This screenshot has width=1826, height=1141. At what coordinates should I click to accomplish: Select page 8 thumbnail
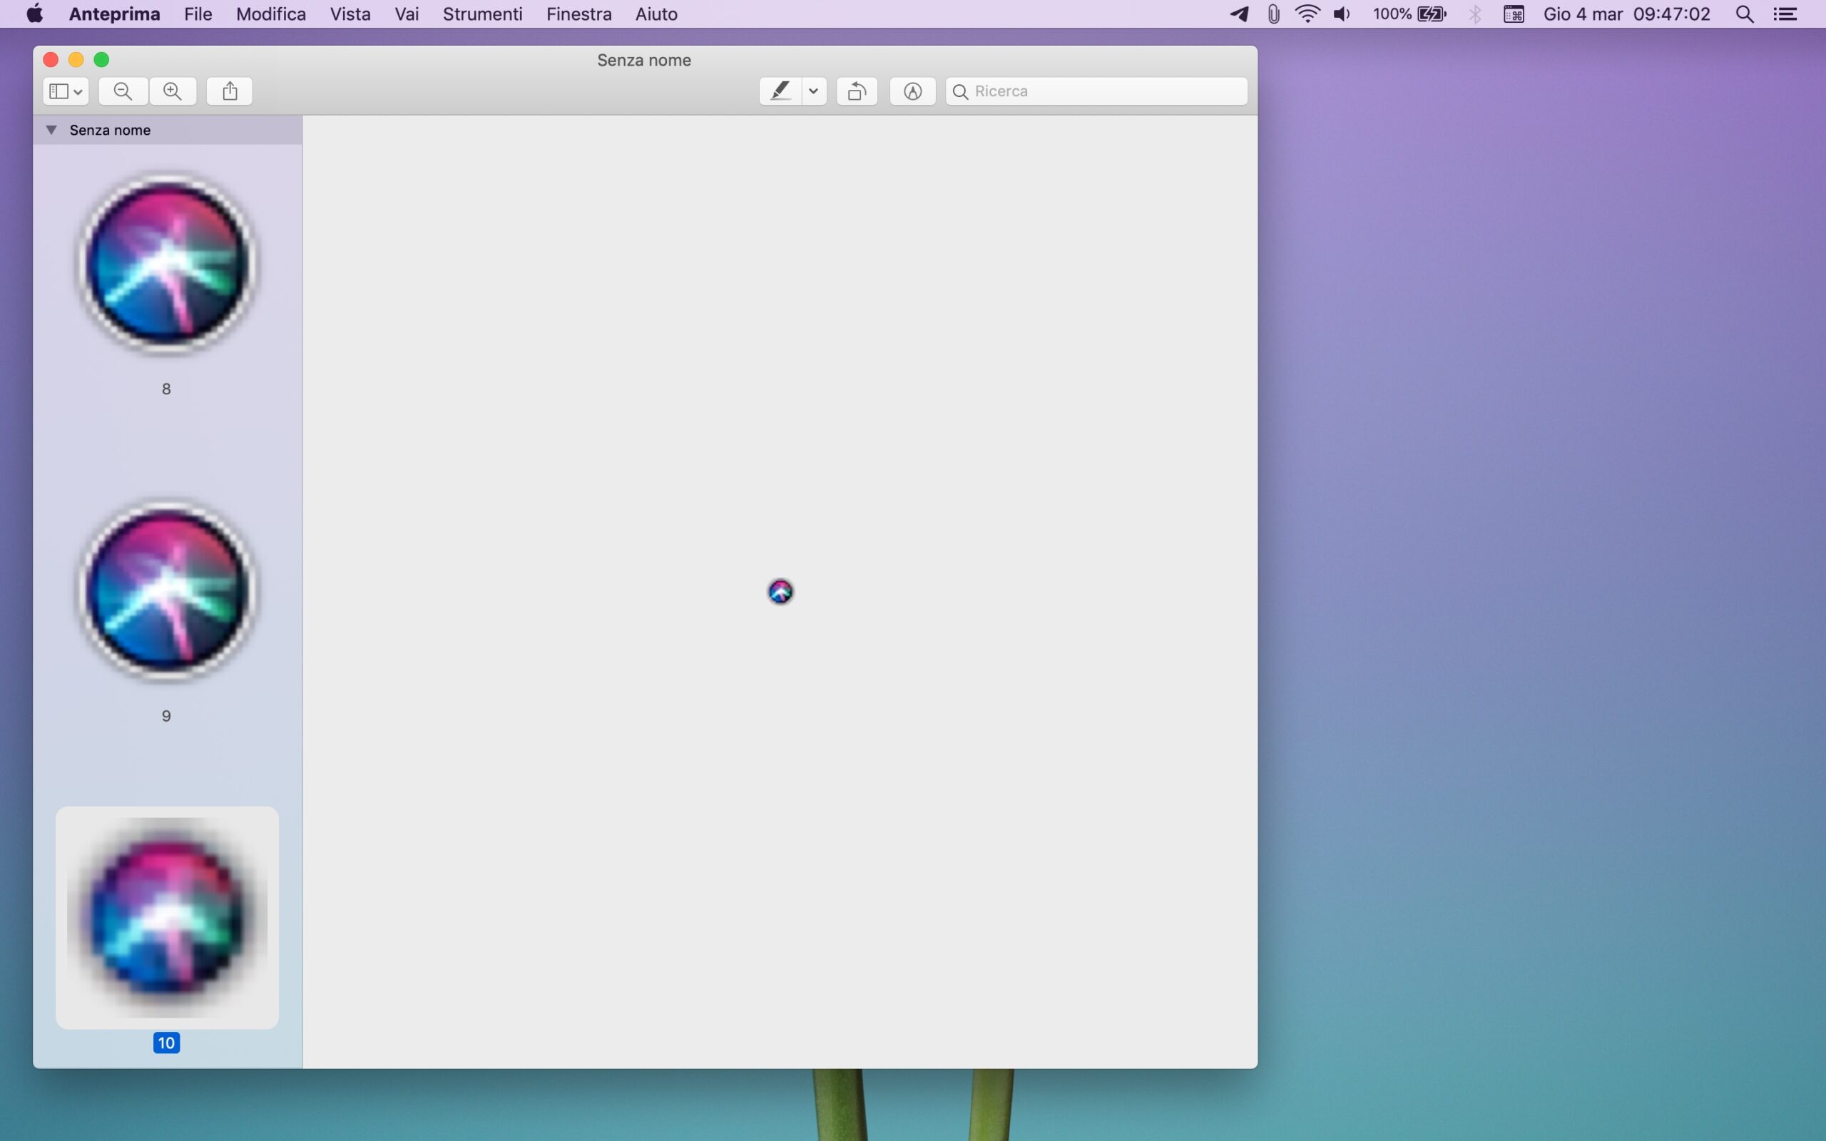pos(167,263)
